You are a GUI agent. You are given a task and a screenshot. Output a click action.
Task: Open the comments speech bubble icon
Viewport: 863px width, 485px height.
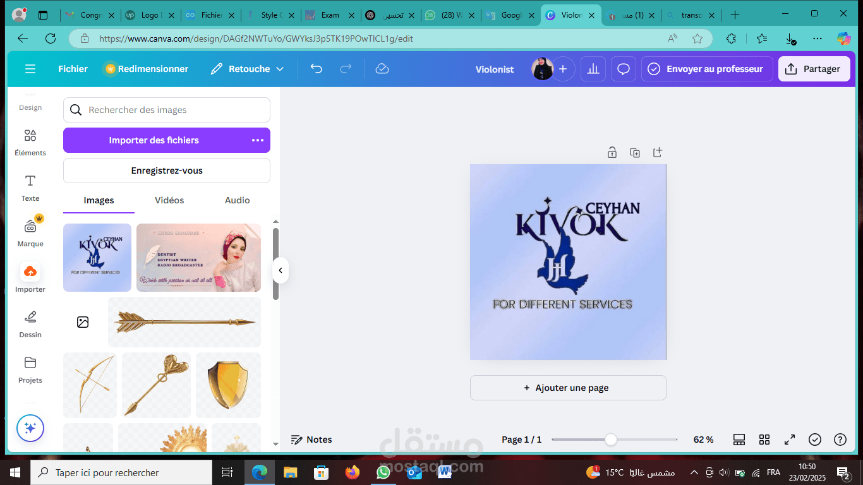(624, 69)
